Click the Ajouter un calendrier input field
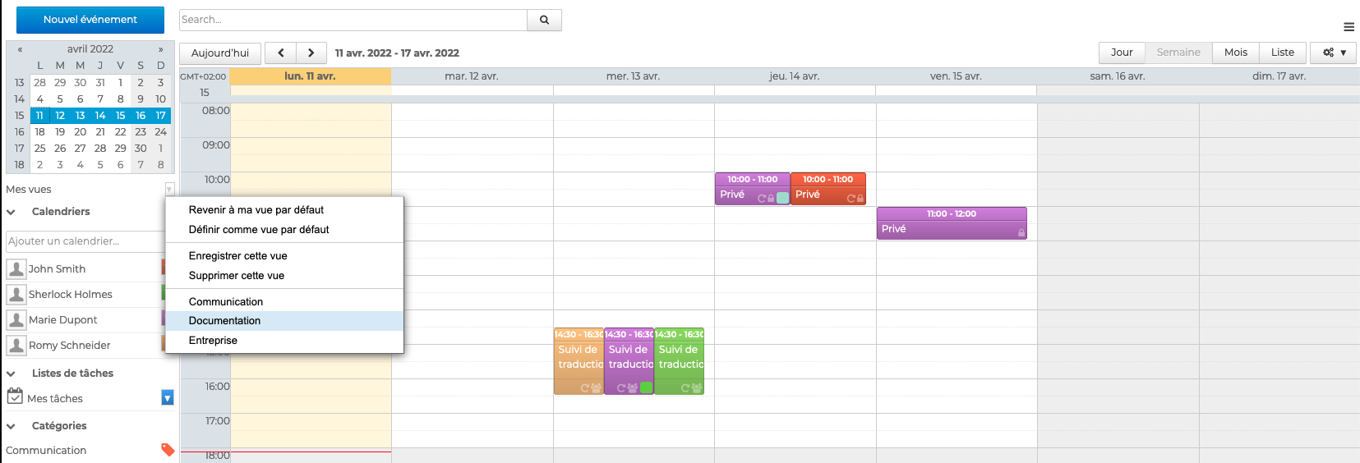Image resolution: width=1360 pixels, height=463 pixels. tap(85, 241)
